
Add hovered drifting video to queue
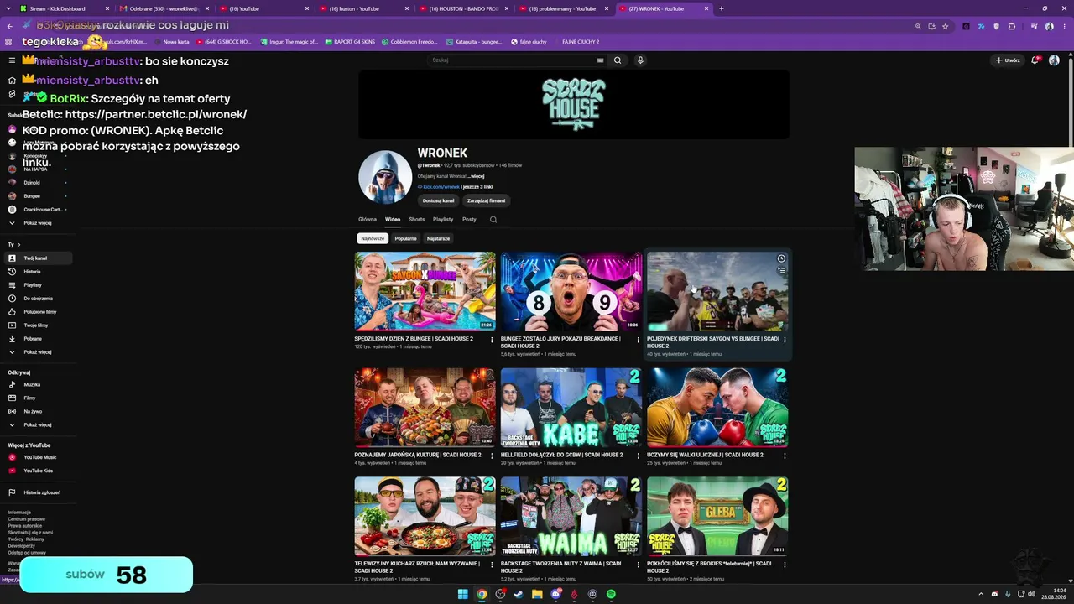click(781, 271)
